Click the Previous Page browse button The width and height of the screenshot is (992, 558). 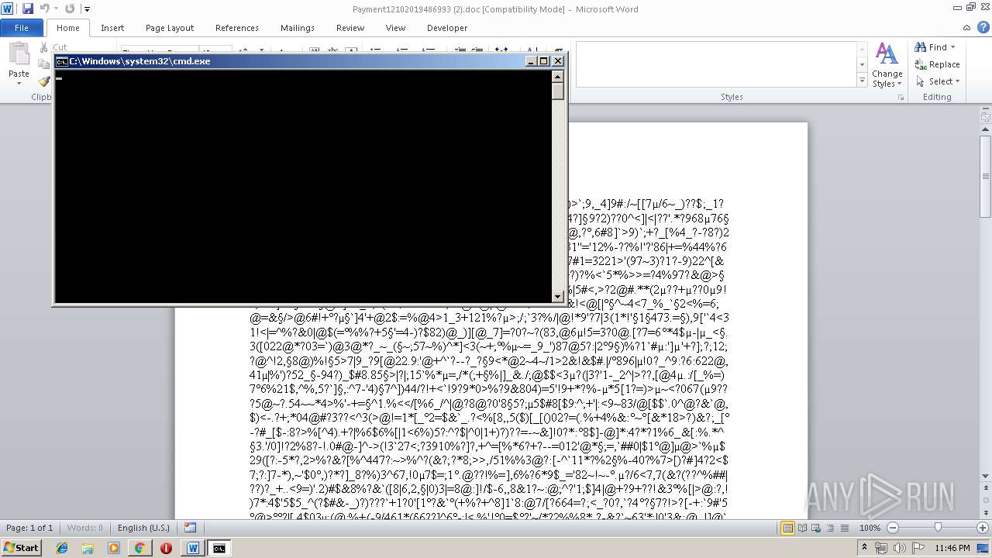[x=986, y=488]
